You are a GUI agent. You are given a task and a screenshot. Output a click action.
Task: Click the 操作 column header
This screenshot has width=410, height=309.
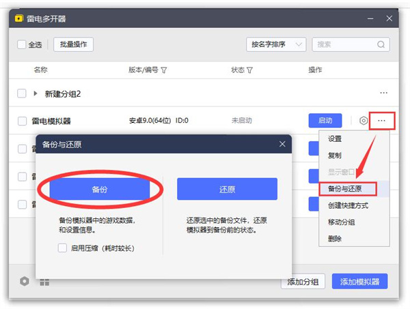coord(315,70)
